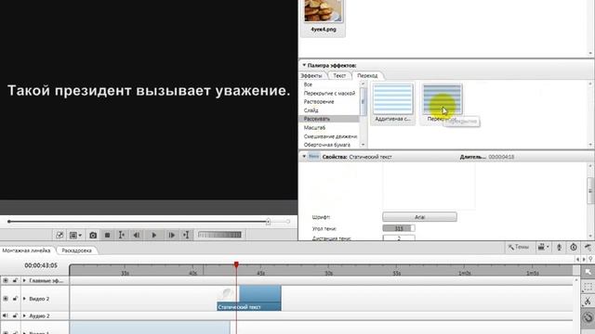Click the jog shuttle wheel bar
This screenshot has height=334, width=595.
[x=219, y=235]
